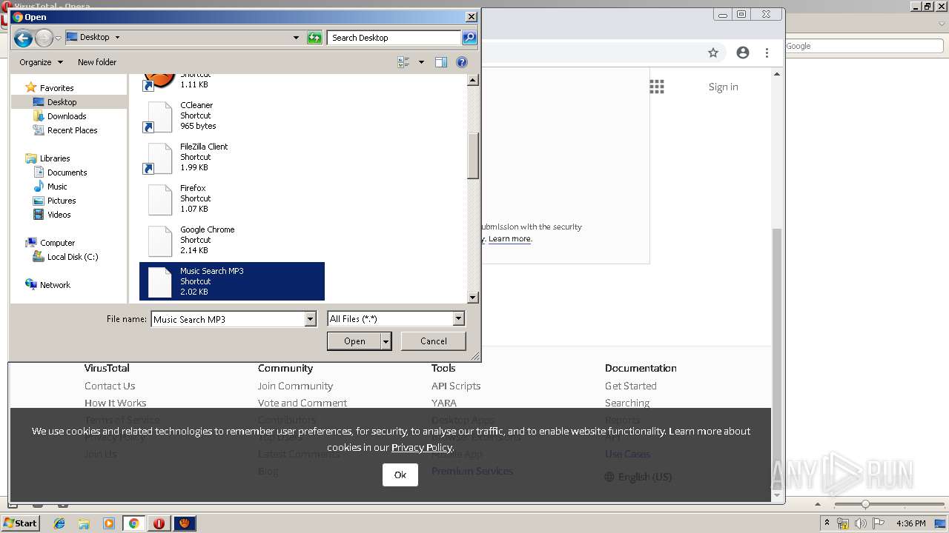This screenshot has width=949, height=533.
Task: Open Windows Media Player from taskbar
Action: pos(109,523)
